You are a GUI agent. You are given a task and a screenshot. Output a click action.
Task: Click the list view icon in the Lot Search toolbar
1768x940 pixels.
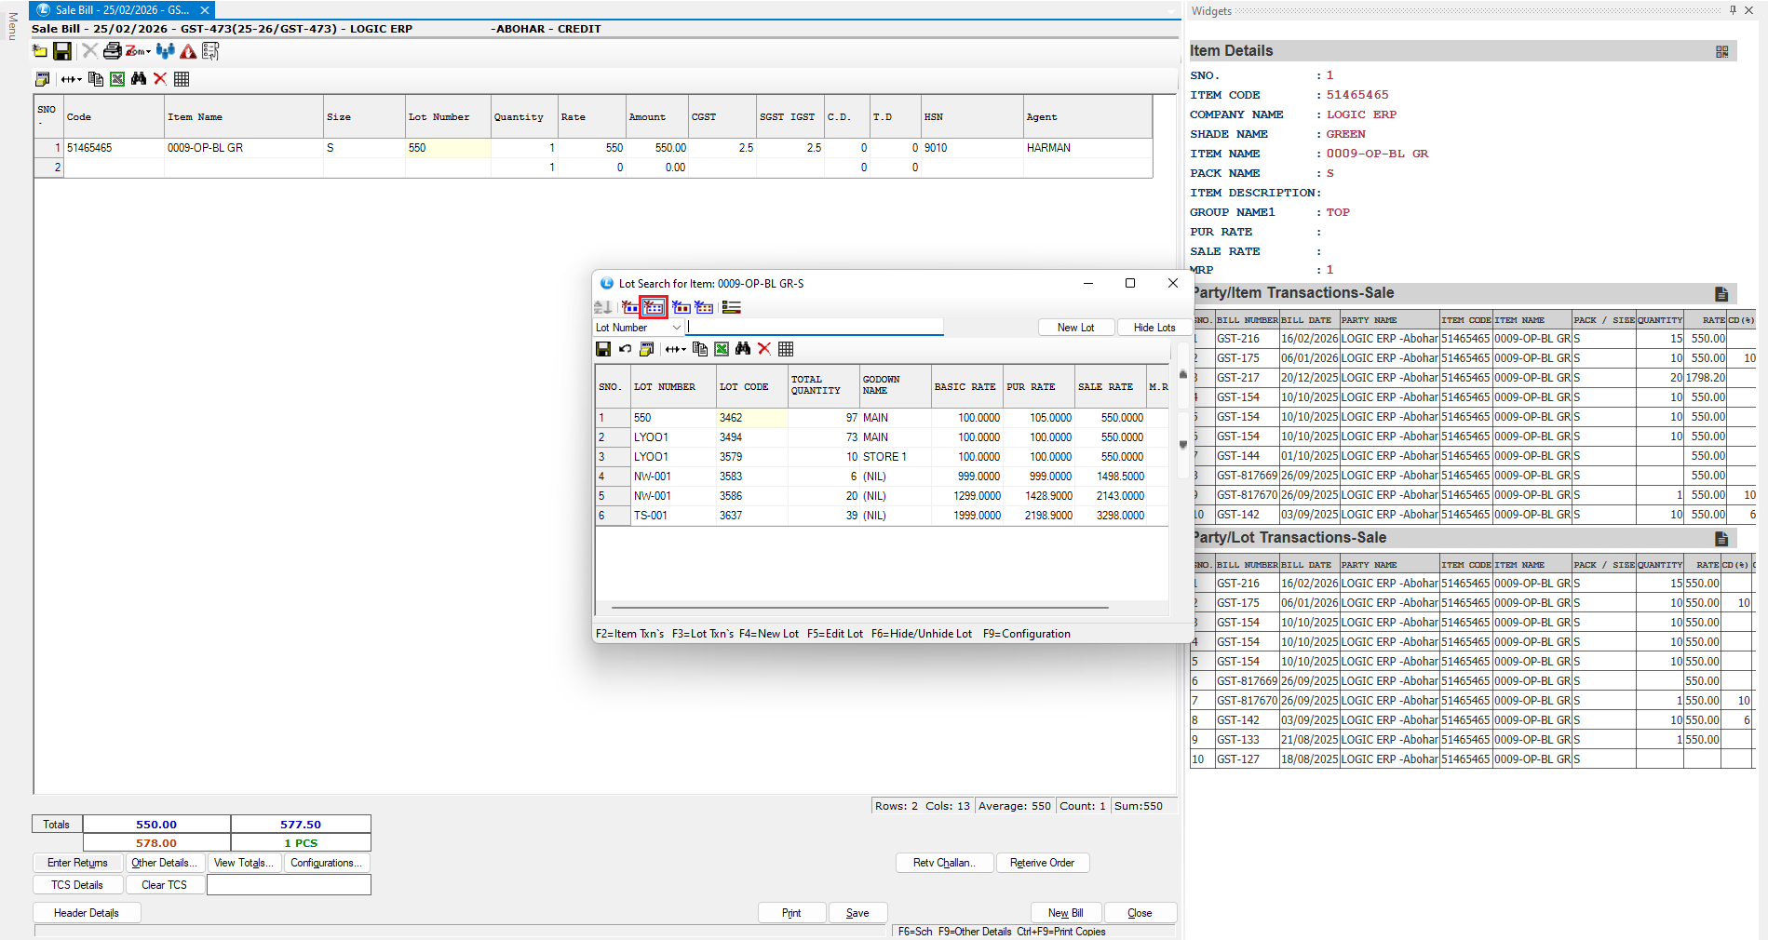[x=732, y=307]
